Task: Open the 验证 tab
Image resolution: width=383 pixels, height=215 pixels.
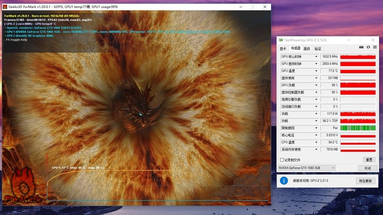Action: point(318,48)
